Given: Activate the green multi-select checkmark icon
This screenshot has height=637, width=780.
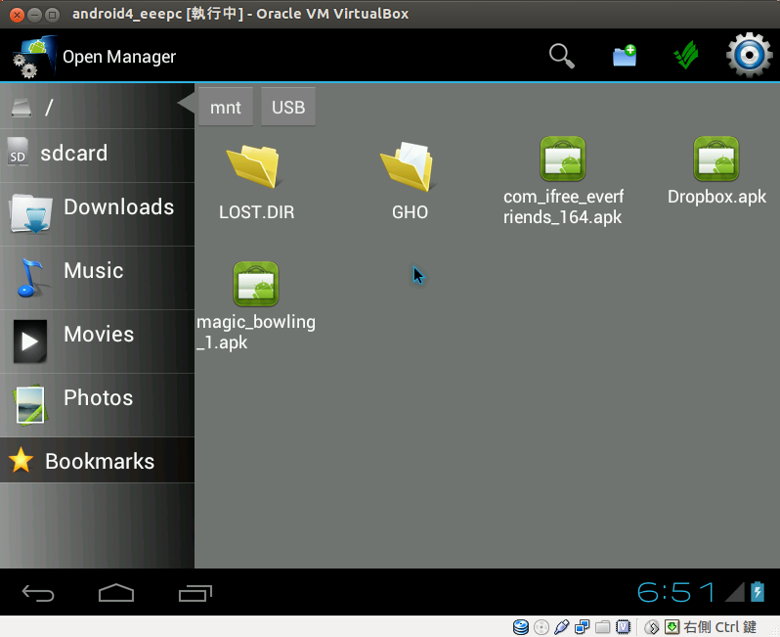Looking at the screenshot, I should pos(686,55).
